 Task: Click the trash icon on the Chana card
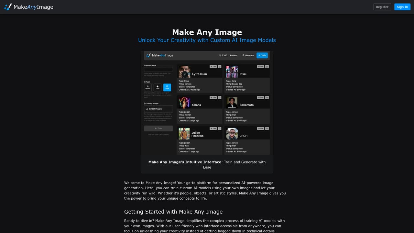220,97
